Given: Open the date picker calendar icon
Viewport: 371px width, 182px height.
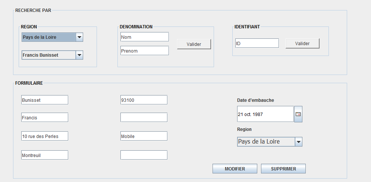Looking at the screenshot, I should pos(298,114).
